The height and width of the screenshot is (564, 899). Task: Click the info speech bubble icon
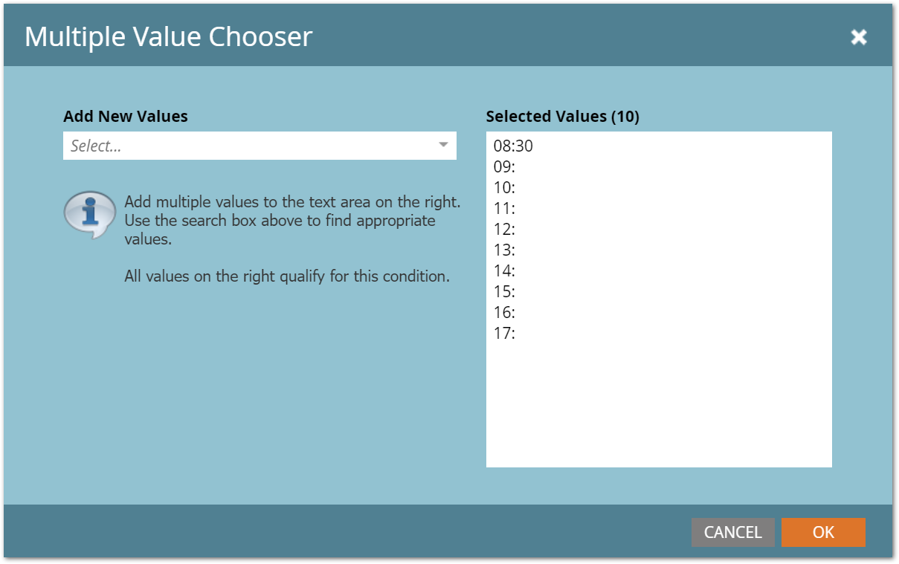(x=90, y=215)
